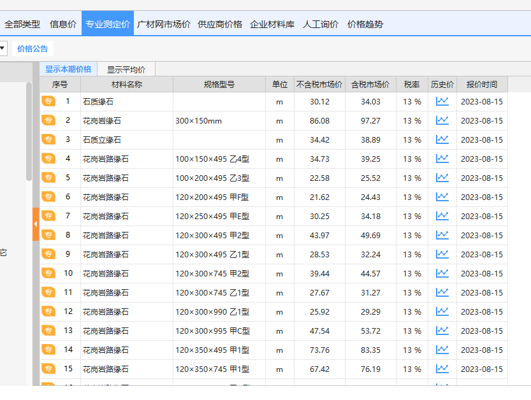531x400 pixels.
Task: Open the dropdown arrow beside 价格公告
Action: (x=3, y=48)
